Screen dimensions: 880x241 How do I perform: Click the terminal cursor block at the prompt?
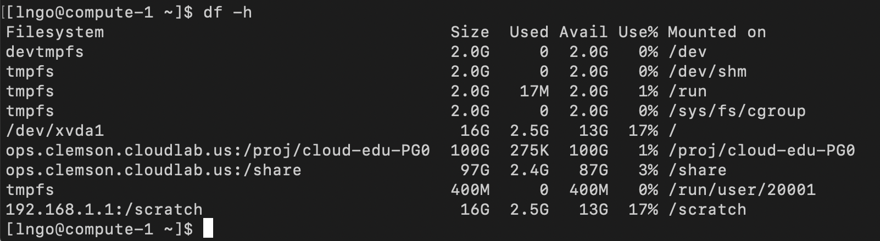click(208, 228)
